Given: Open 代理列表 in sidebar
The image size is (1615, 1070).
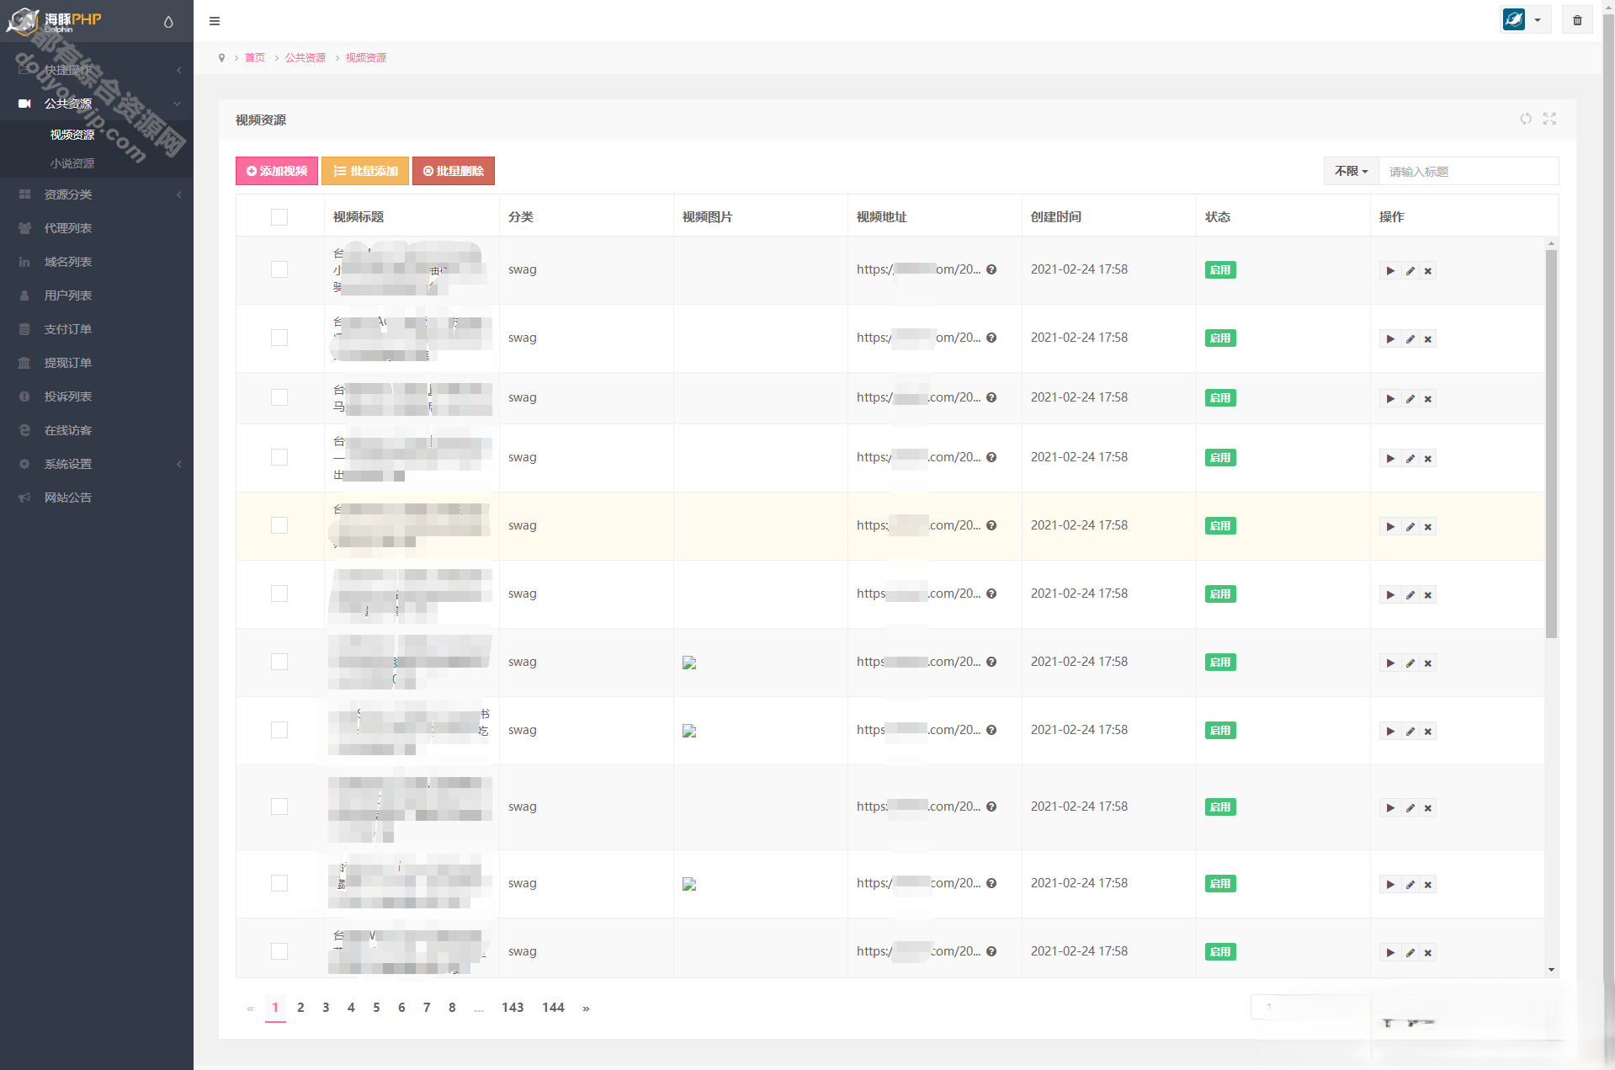Looking at the screenshot, I should [97, 228].
